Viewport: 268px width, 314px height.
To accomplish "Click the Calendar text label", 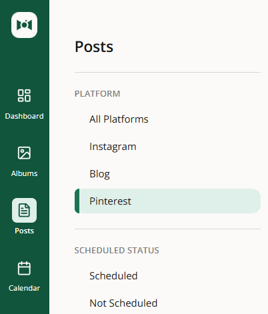I will coord(24,288).
